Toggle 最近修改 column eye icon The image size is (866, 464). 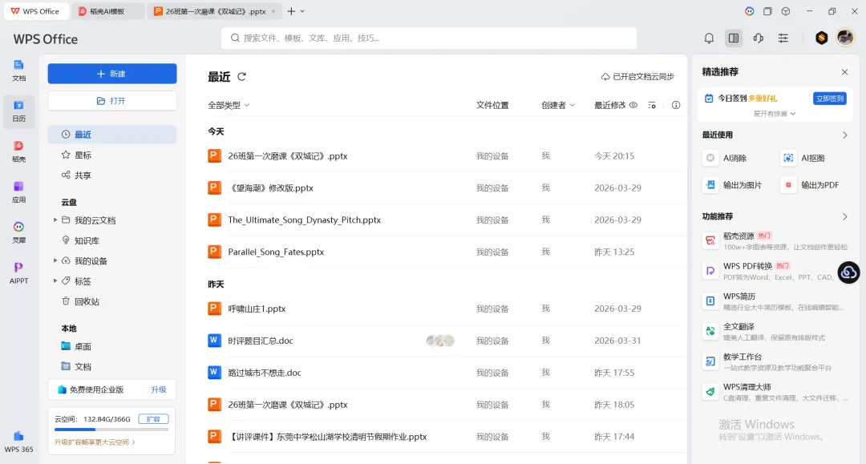click(633, 105)
